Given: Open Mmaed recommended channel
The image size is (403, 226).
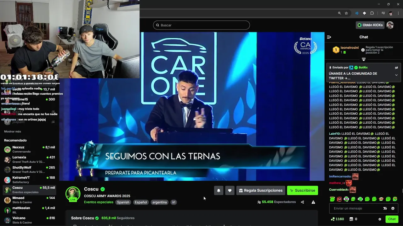Looking at the screenshot, I should pyautogui.click(x=30, y=200).
